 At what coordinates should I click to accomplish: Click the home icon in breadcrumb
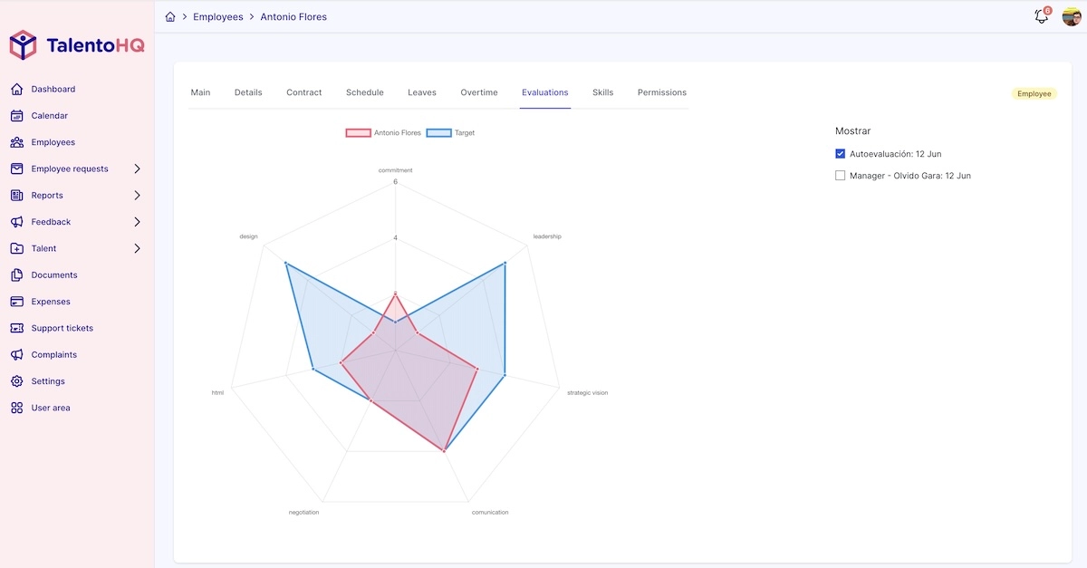point(170,17)
